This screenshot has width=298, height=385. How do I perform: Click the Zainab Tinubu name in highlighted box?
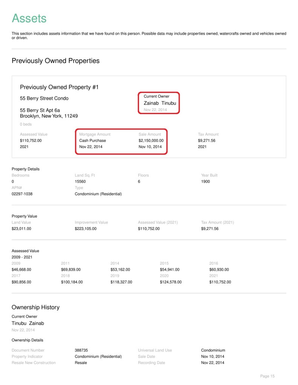click(x=159, y=103)
